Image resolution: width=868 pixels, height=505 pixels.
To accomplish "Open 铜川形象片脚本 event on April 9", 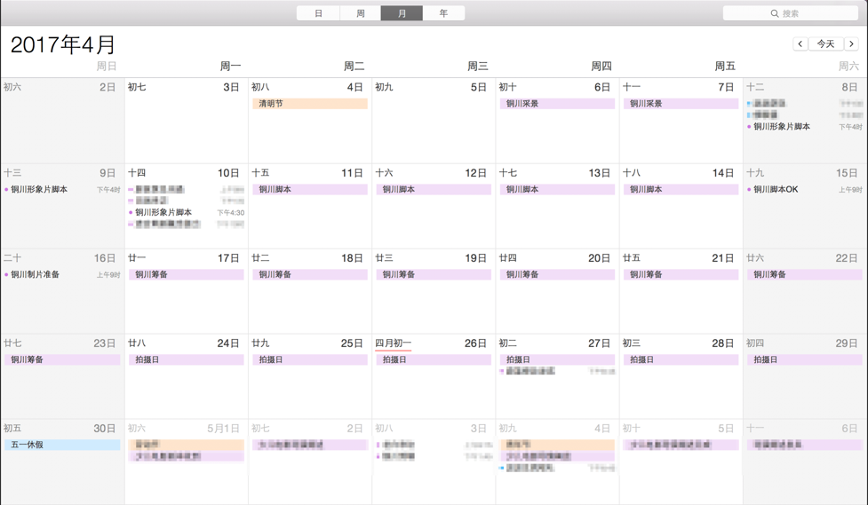I will 62,189.
